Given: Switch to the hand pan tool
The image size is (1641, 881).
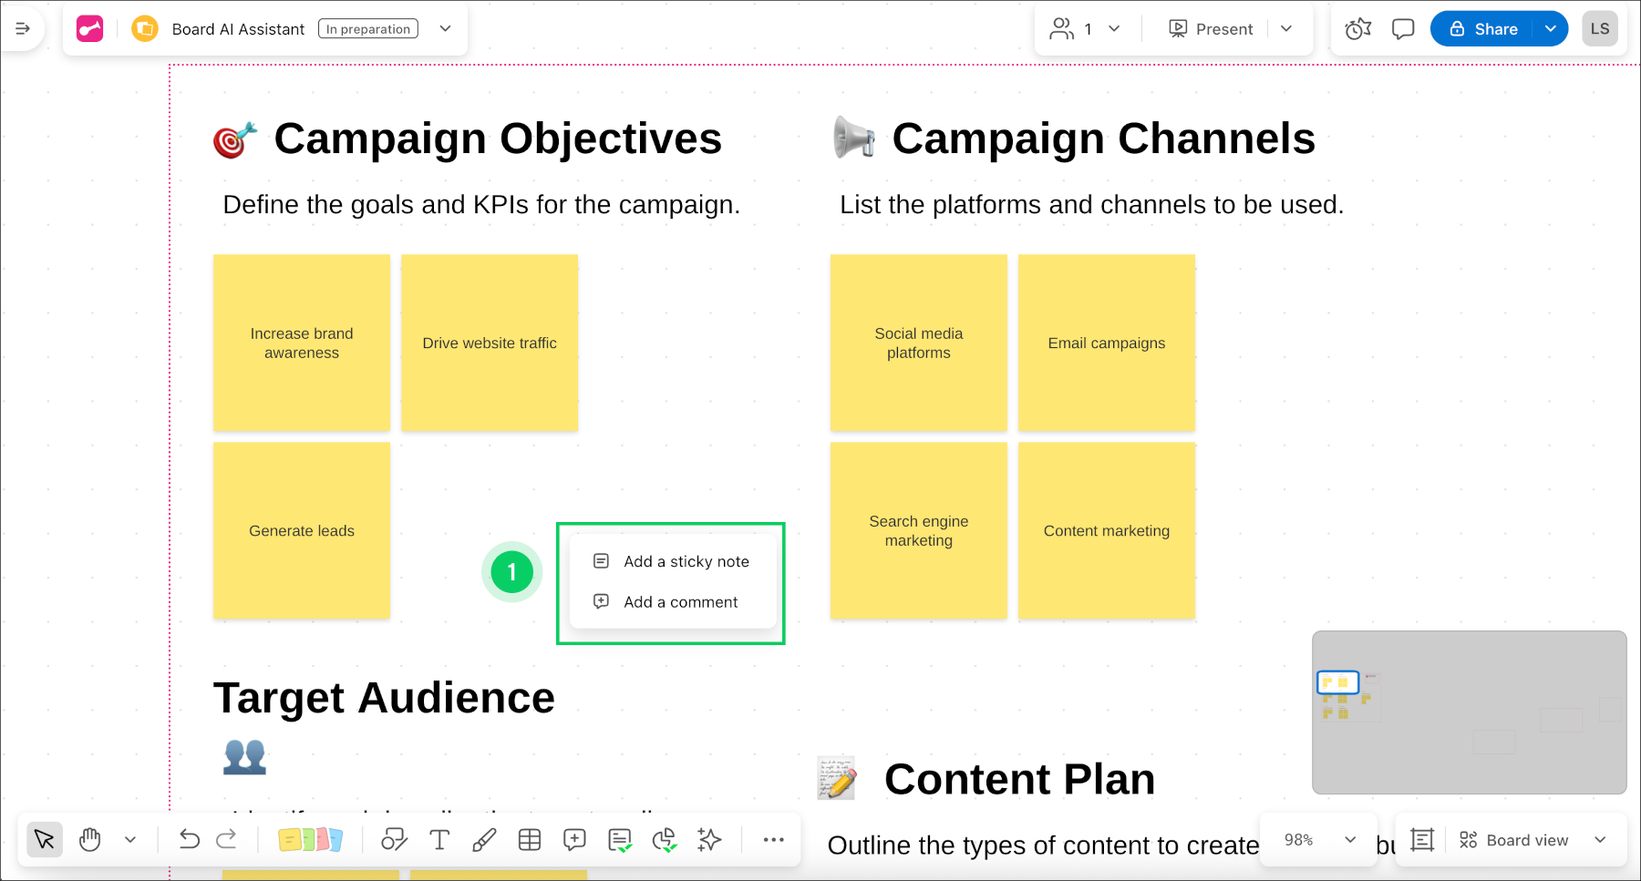Looking at the screenshot, I should (x=89, y=839).
